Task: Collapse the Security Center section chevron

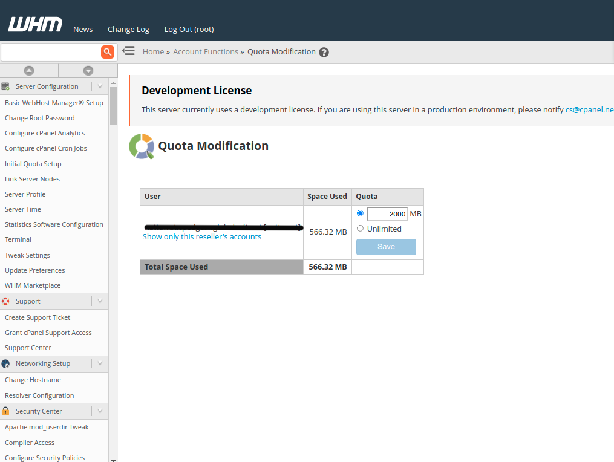Action: [100, 411]
